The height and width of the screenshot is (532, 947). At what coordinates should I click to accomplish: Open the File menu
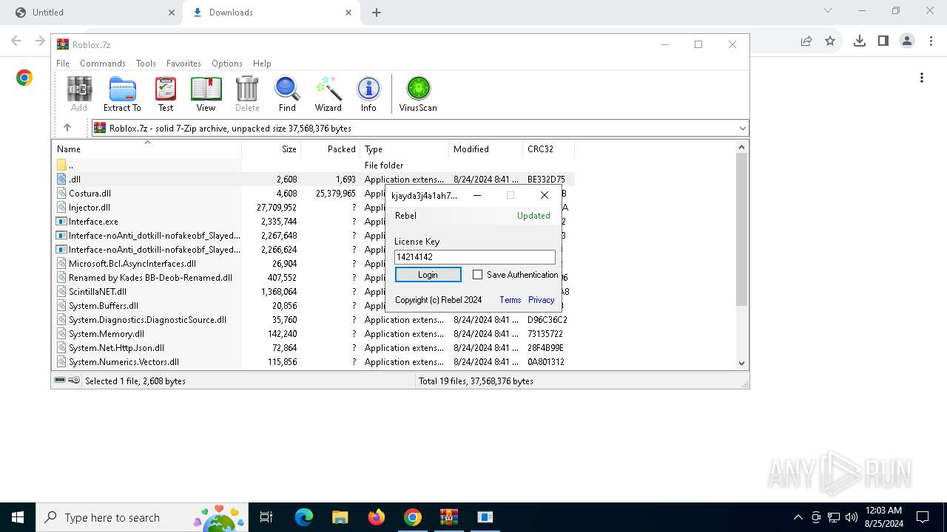pos(63,64)
